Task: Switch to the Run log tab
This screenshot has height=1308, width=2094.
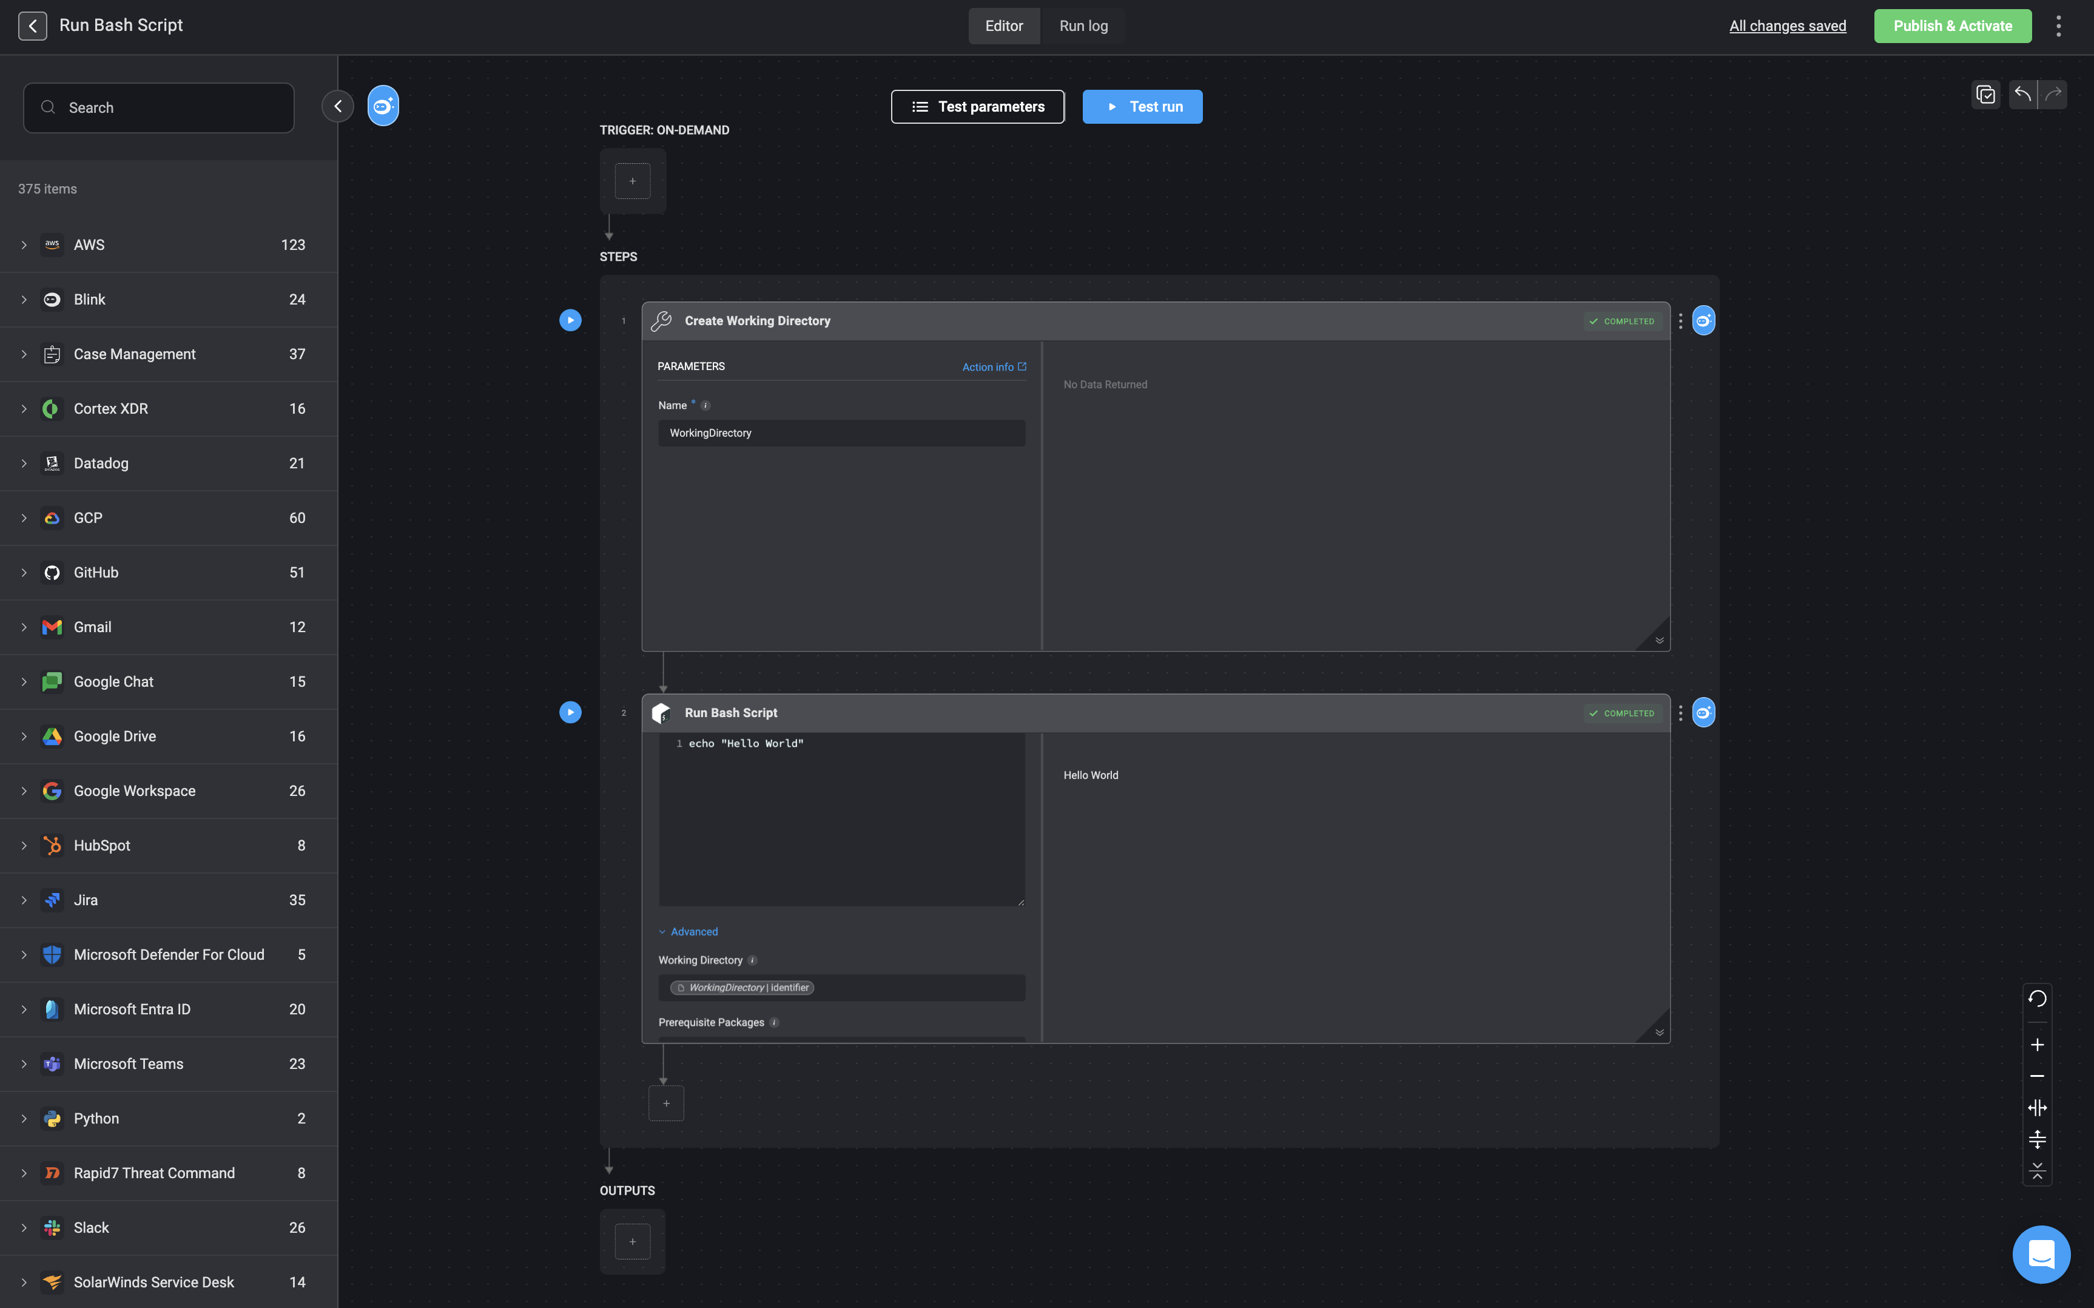Action: click(x=1083, y=26)
